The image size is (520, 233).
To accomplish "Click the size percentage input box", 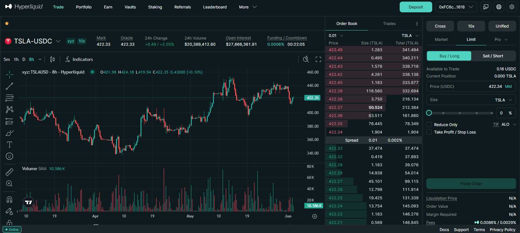I will (x=506, y=113).
